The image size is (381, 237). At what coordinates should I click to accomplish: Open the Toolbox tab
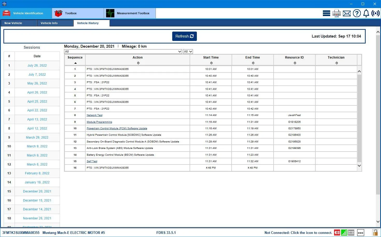[x=78, y=13]
